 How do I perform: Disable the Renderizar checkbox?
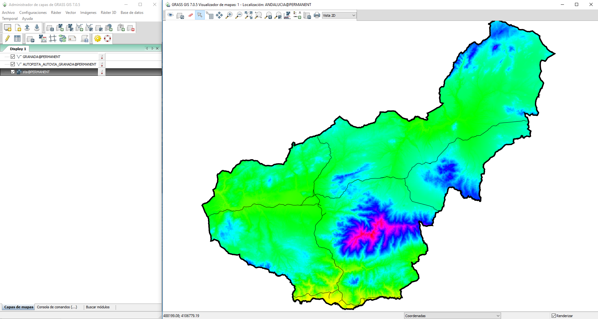[554, 316]
